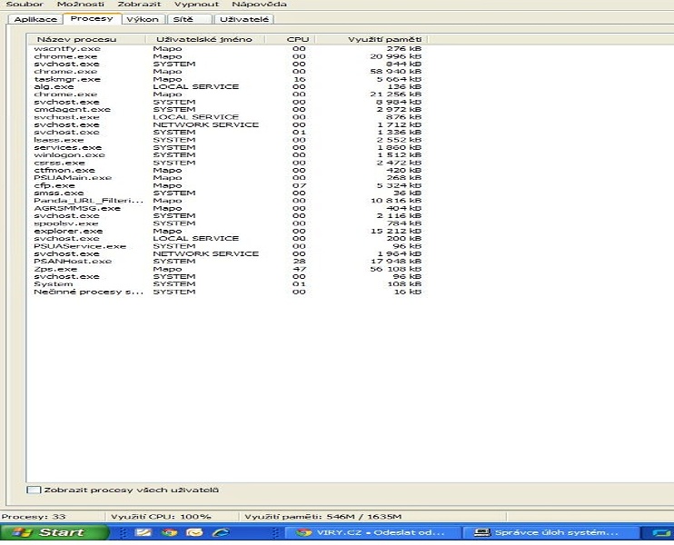
Task: Select the taskmgr.exe process row
Action: (59, 79)
